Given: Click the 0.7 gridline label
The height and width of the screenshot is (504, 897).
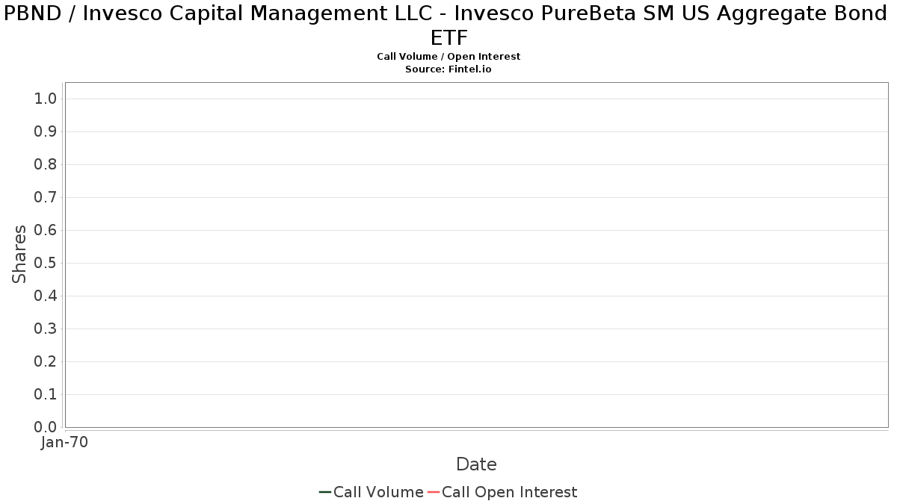Looking at the screenshot, I should click(x=46, y=198).
